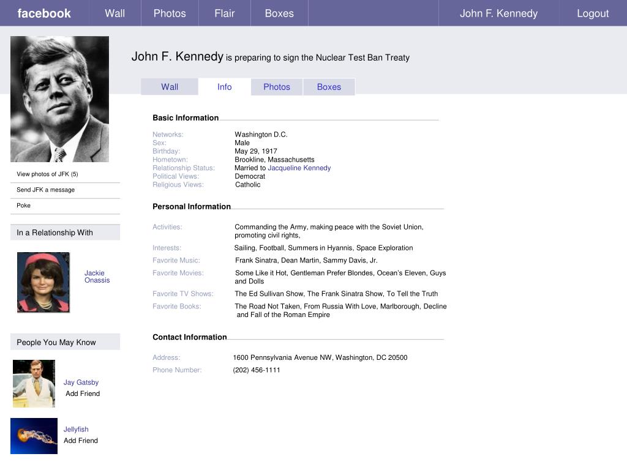Screen dimensions: 627x470
Task: Add Jellyfish as a friend
Action: click(81, 441)
